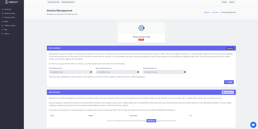Click the TTL column header

coord(190,116)
